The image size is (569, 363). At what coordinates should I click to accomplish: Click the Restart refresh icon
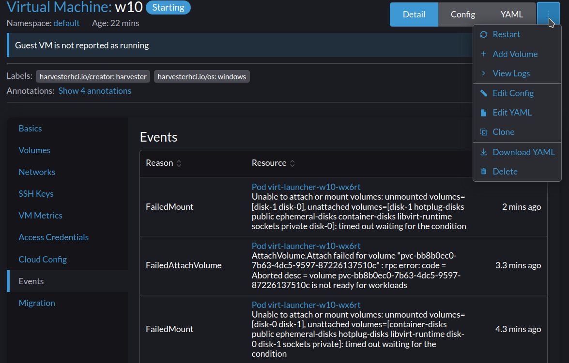point(483,34)
